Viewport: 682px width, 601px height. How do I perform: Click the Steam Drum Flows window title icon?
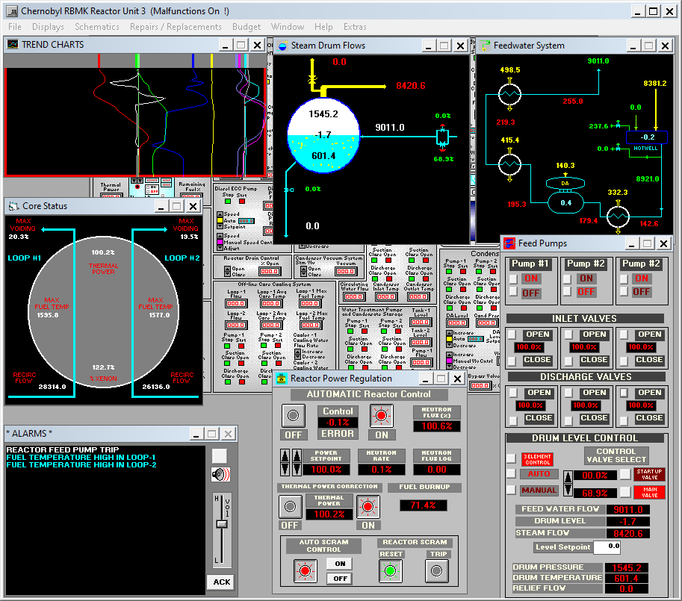click(282, 46)
